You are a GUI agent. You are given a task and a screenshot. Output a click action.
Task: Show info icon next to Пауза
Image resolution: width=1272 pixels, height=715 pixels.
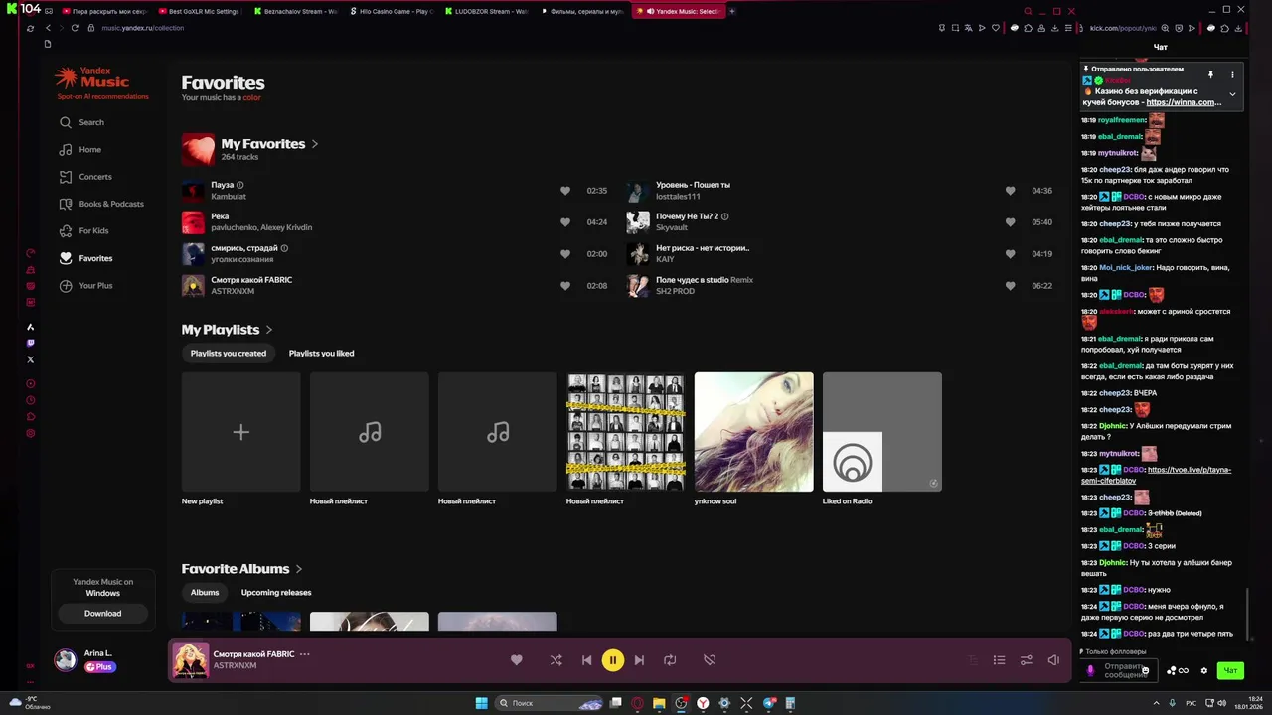240,185
